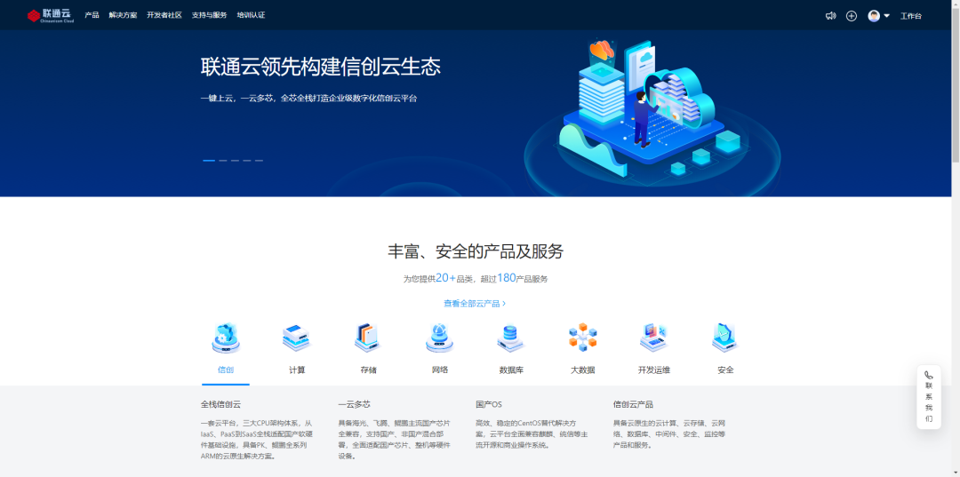Open the 解决方案 menu
960x477 pixels.
click(x=123, y=15)
